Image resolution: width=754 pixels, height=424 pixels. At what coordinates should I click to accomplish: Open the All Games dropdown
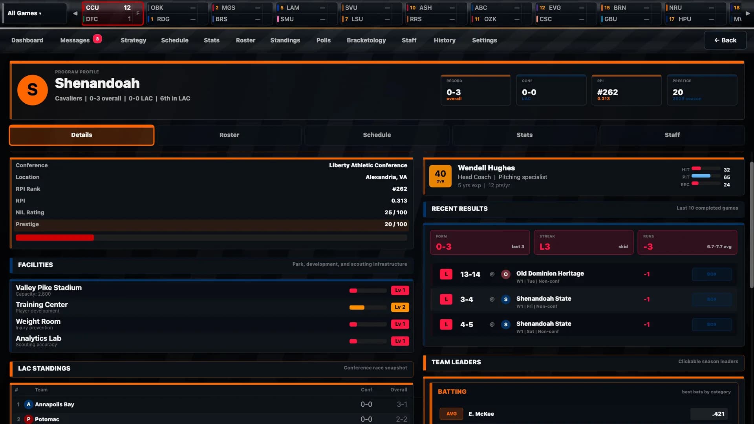(35, 13)
